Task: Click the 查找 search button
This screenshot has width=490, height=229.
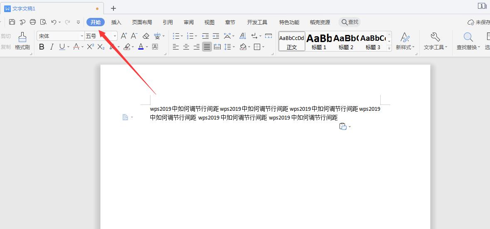Action: tap(350, 22)
